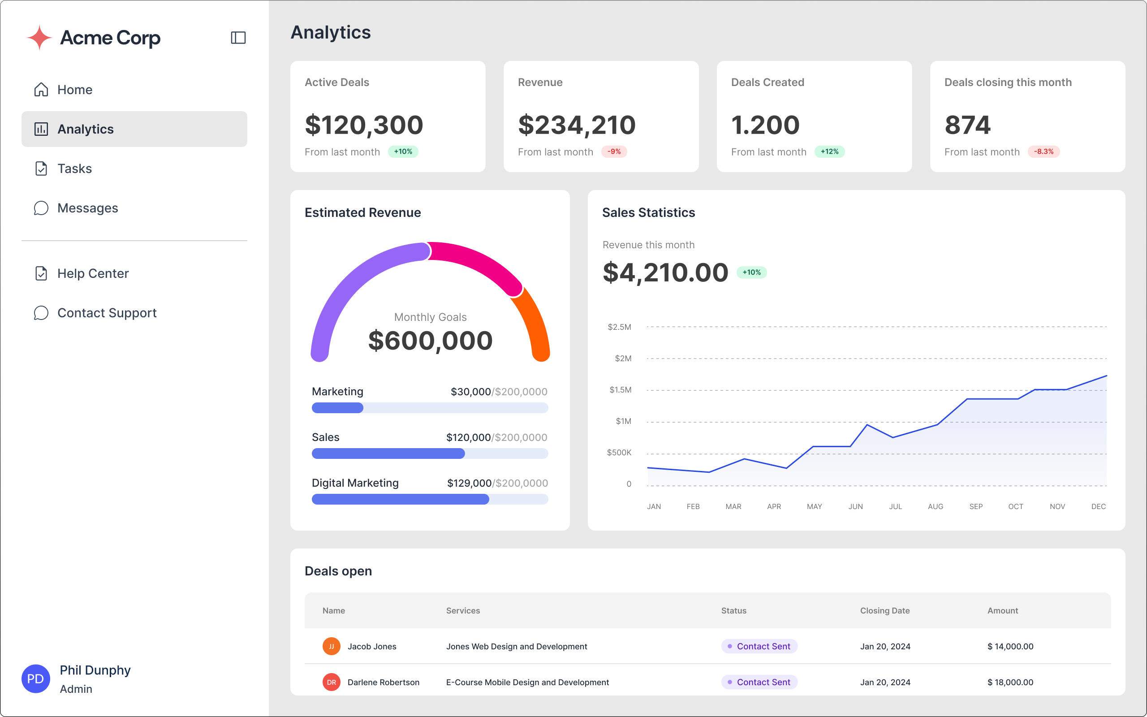
Task: Click the Amount column header
Action: coord(1002,611)
